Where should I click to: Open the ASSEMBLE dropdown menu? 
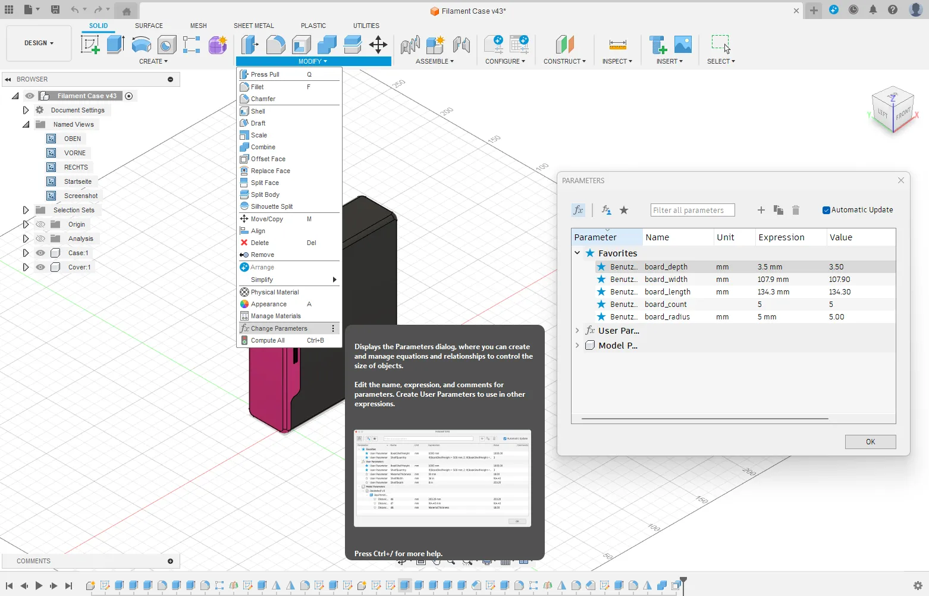[435, 61]
